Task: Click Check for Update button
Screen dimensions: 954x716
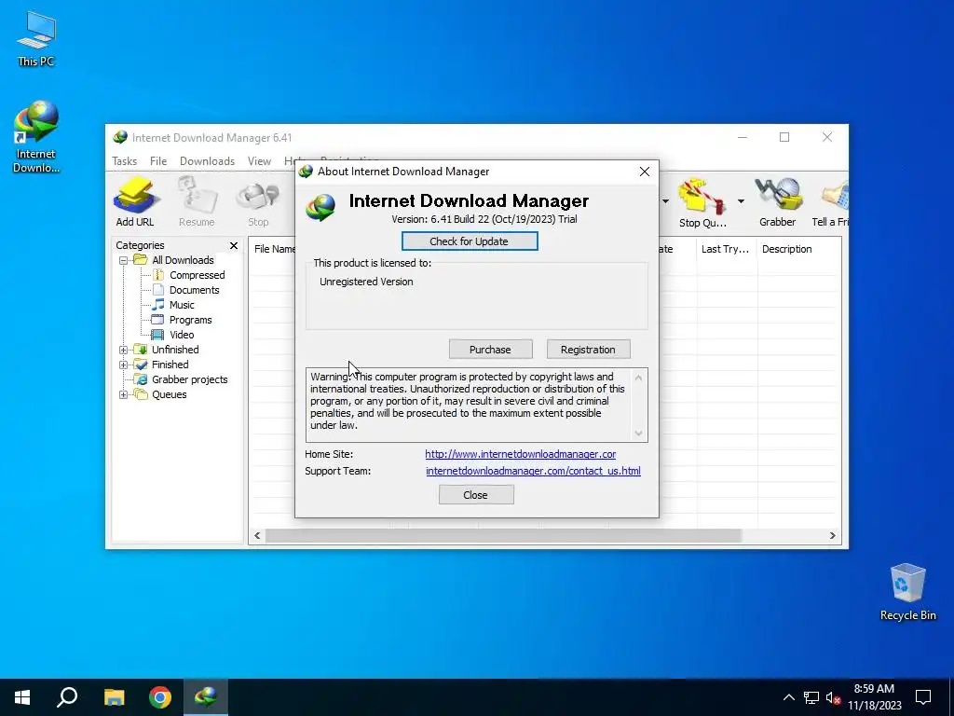Action: [x=470, y=241]
